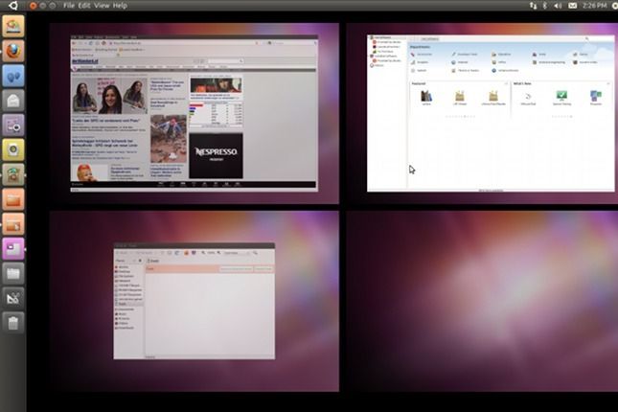Screen dimensions: 618x412
Task: Open the volume speaker indicator
Action: pos(560,6)
